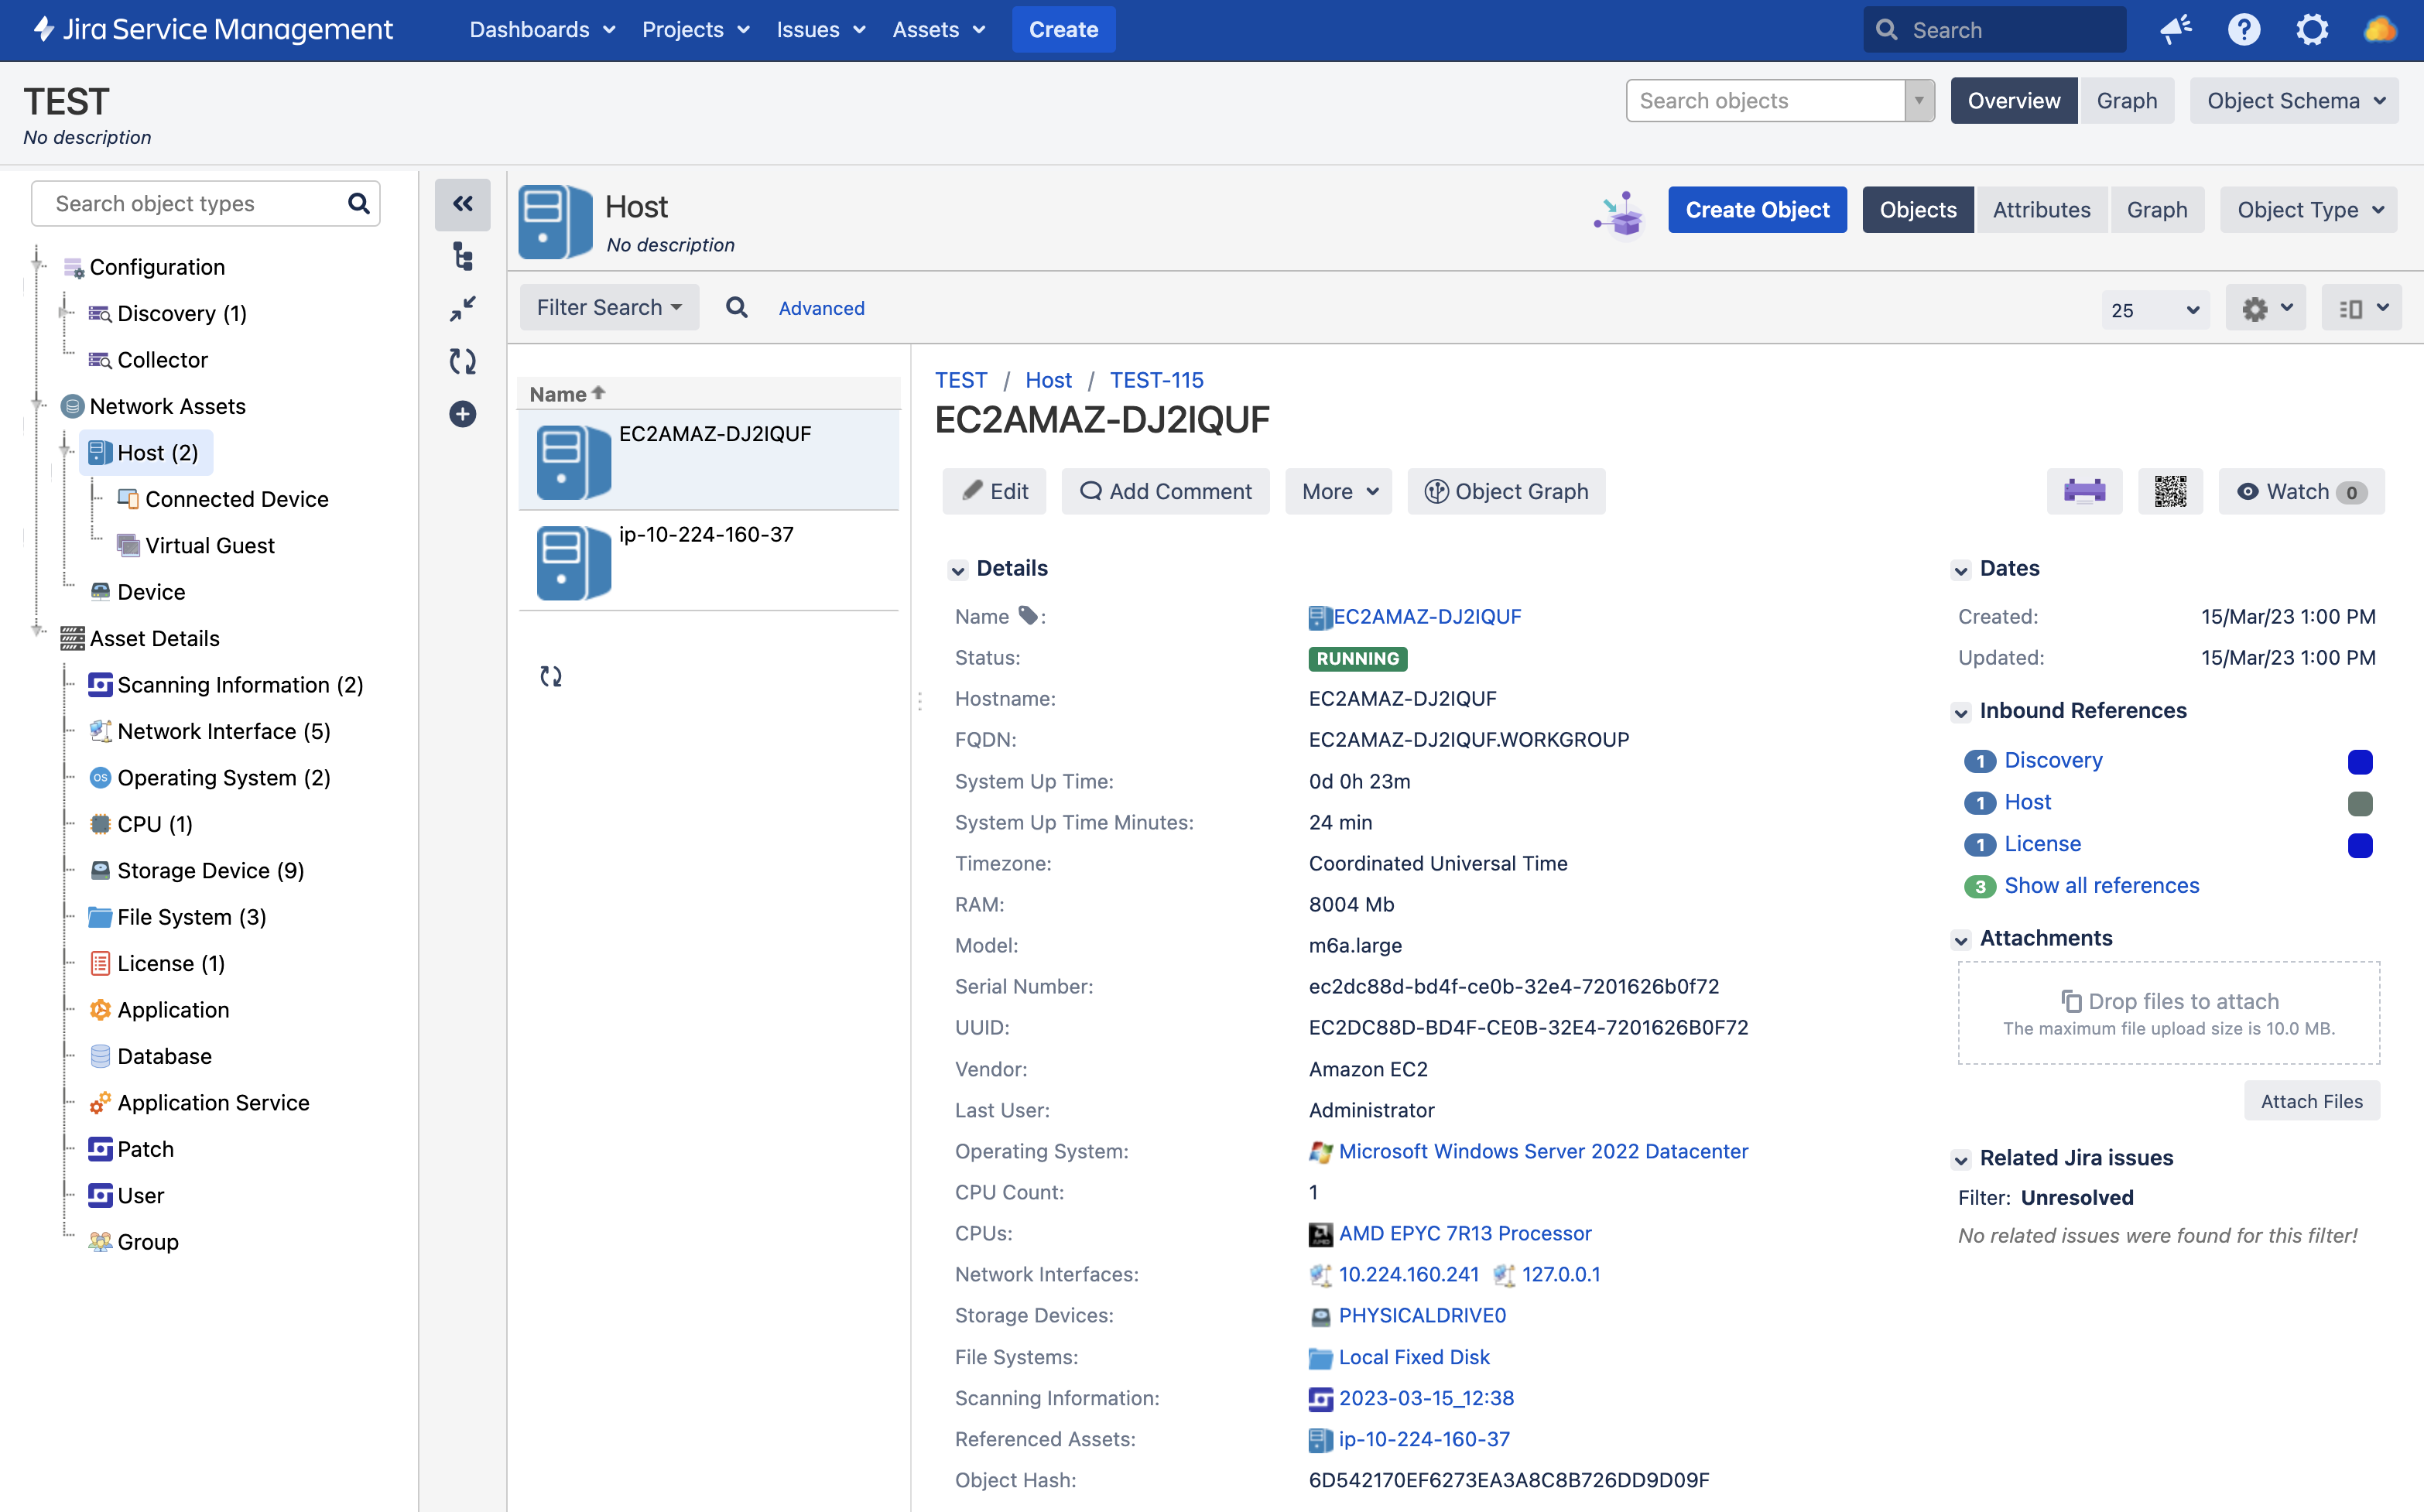Open the column settings gear dropdown
The height and width of the screenshot is (1512, 2424).
(x=2266, y=308)
